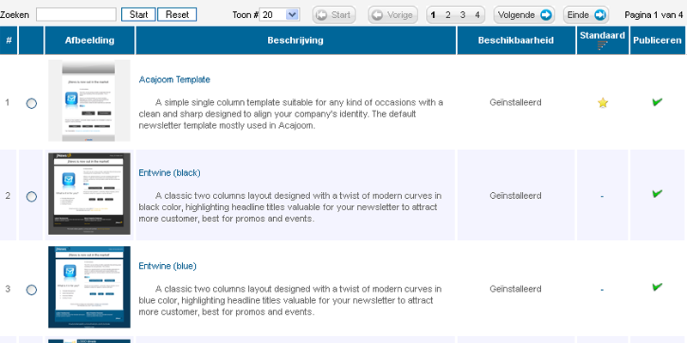This screenshot has width=687, height=343.
Task: Click Geïnstalleerd status for Acajoom Template
Action: tap(516, 102)
